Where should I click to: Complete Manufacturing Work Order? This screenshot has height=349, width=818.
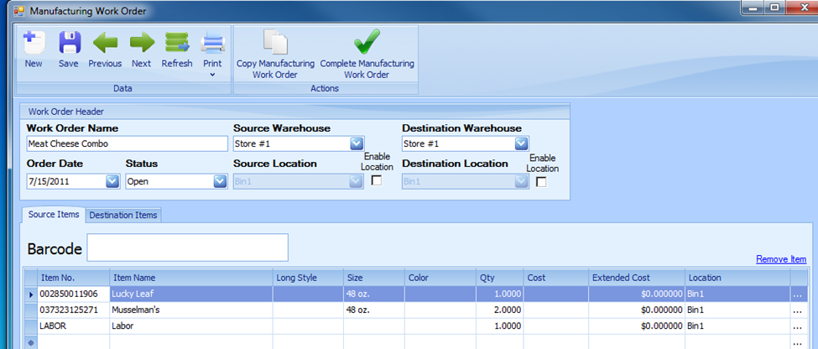(367, 43)
